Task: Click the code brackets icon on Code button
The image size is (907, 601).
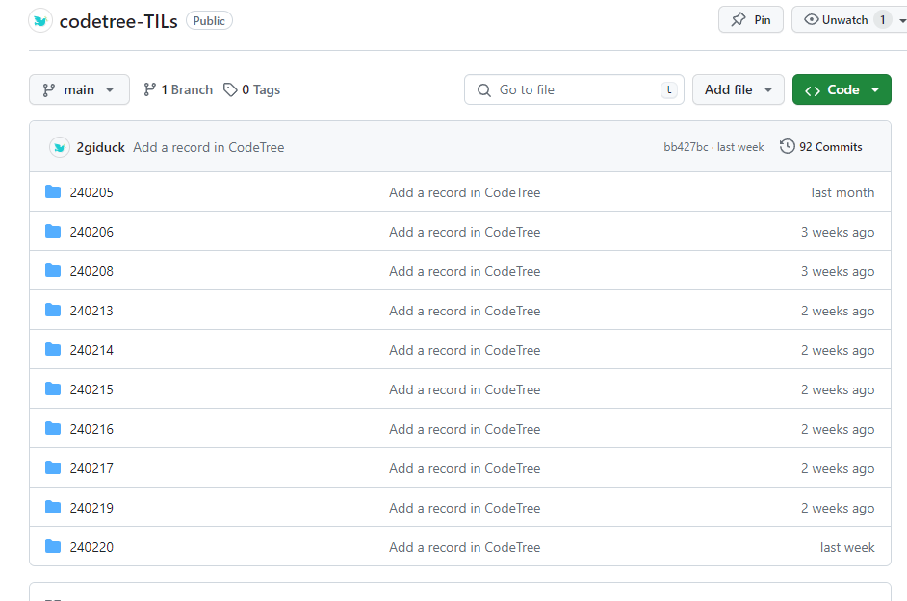Action: (812, 90)
